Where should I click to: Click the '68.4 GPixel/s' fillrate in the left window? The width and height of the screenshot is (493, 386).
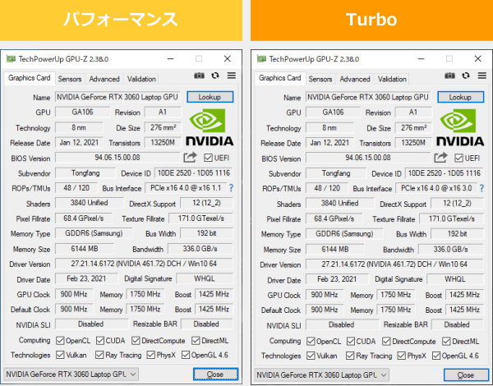[x=83, y=218]
